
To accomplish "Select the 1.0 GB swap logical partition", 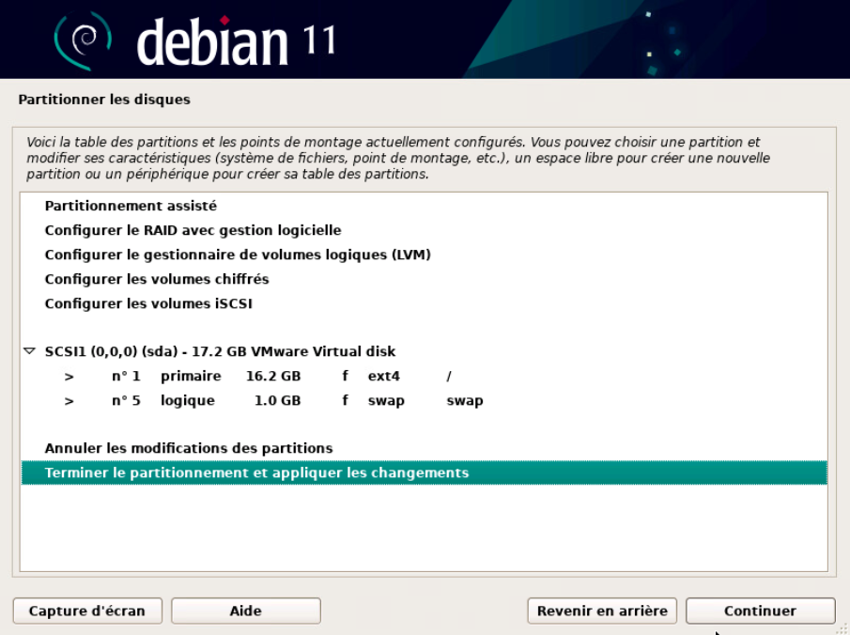I will pyautogui.click(x=272, y=401).
